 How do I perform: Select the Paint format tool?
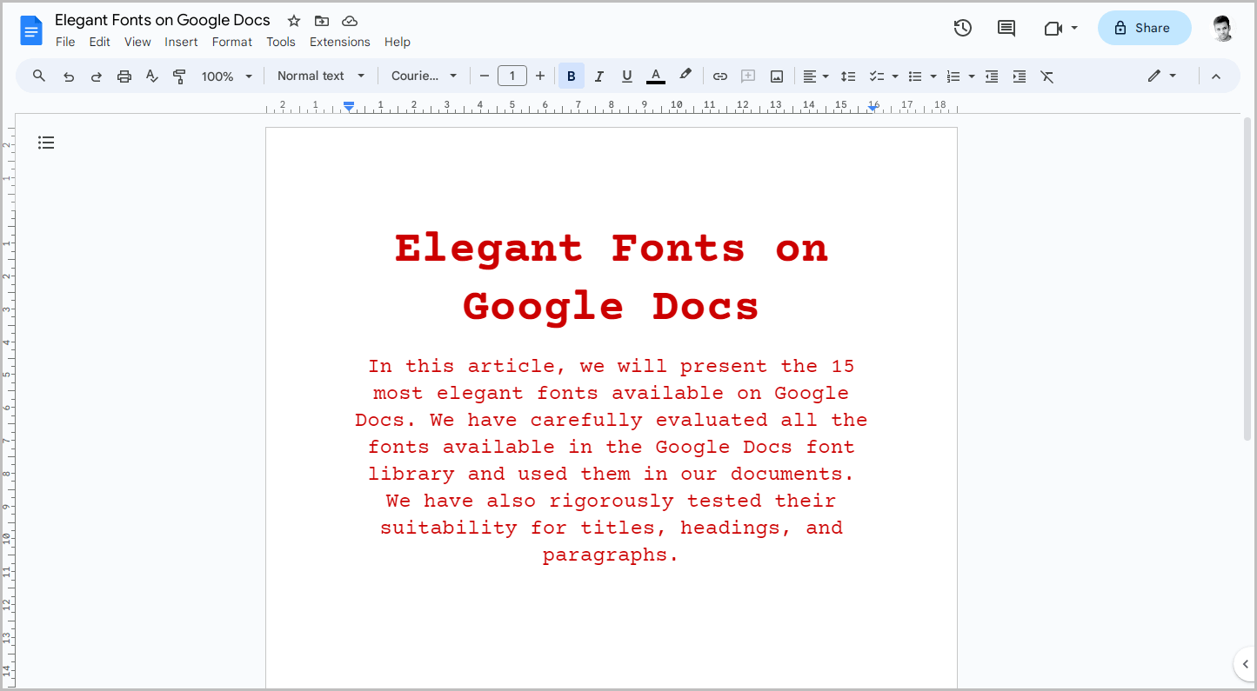180,76
